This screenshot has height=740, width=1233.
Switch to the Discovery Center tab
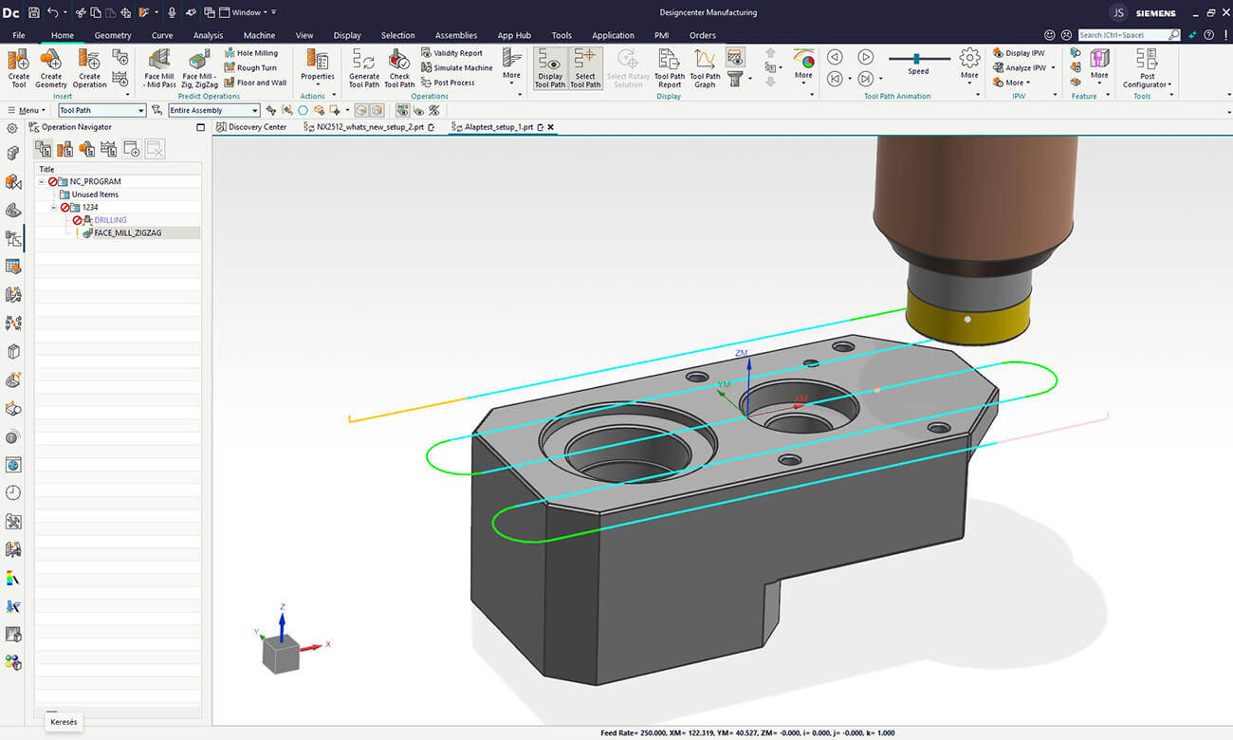click(x=256, y=127)
